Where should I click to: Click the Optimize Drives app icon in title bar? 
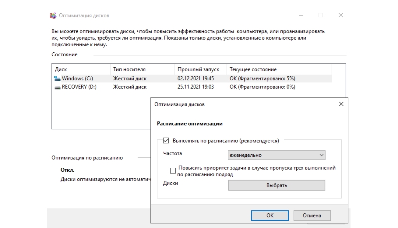53,16
